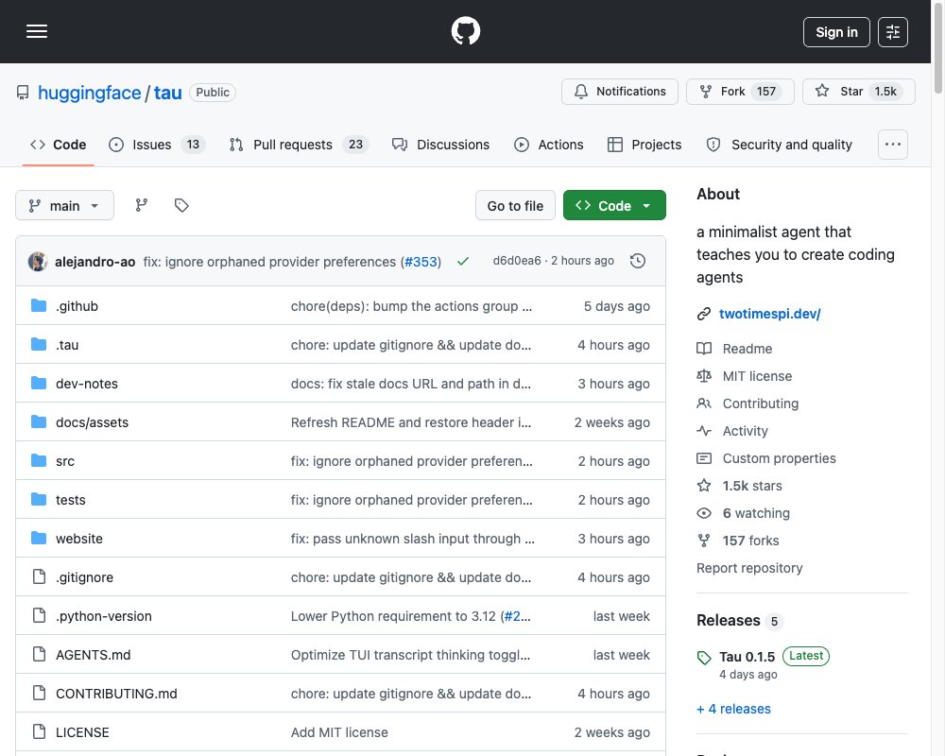Open the Security and quality tab
Viewport: 945px width, 756px height.
click(x=779, y=145)
